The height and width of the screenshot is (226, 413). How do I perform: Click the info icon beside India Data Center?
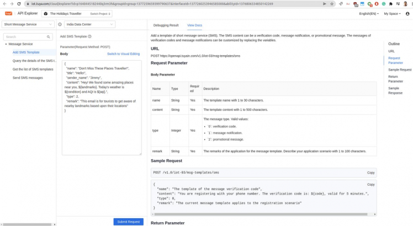60,24
